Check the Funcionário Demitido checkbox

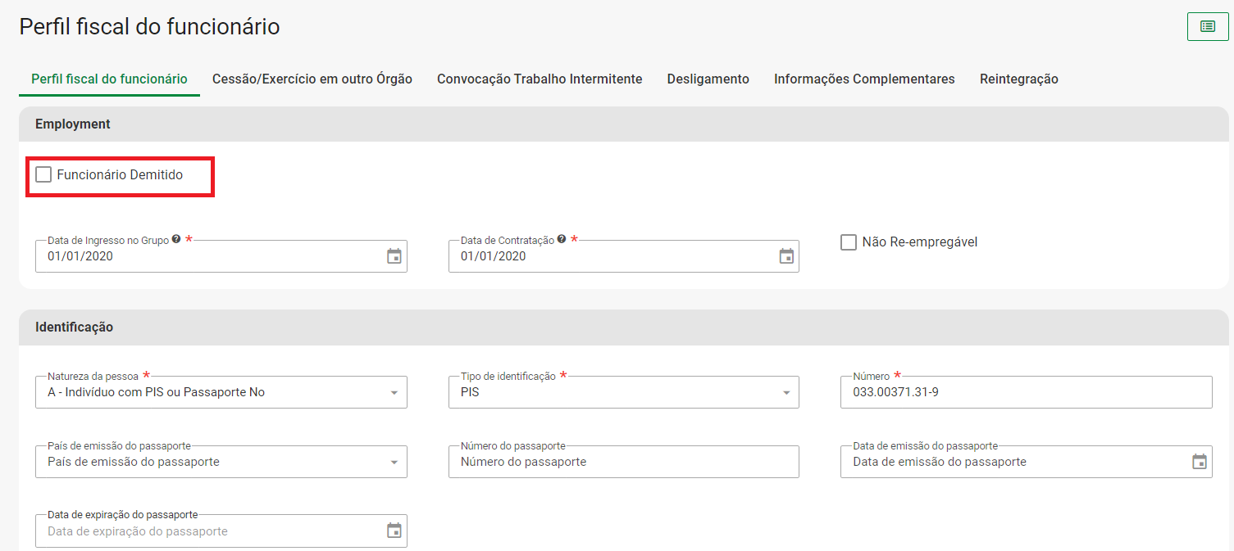[43, 174]
